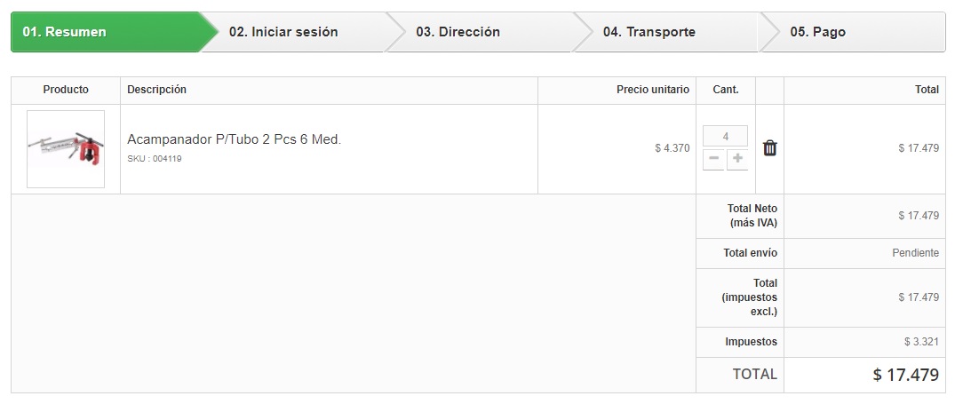Open the Acampanador product thumbnail image
This screenshot has width=955, height=404.
click(x=66, y=149)
